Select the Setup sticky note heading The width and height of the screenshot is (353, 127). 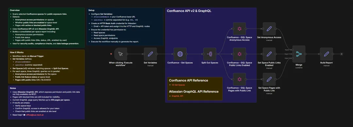tap(92, 10)
